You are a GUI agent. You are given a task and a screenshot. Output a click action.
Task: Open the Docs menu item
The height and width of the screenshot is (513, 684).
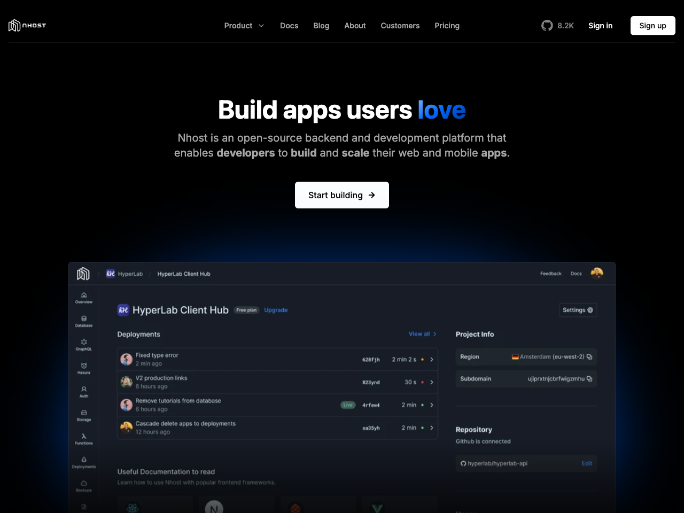coord(289,26)
